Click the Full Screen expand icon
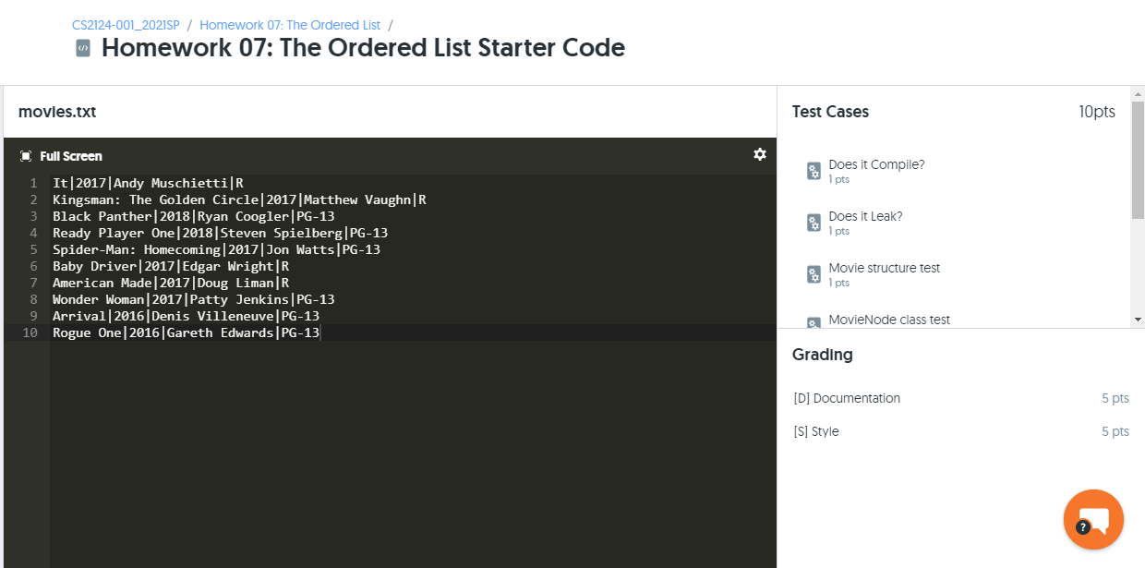The width and height of the screenshot is (1145, 568). pyautogui.click(x=26, y=156)
